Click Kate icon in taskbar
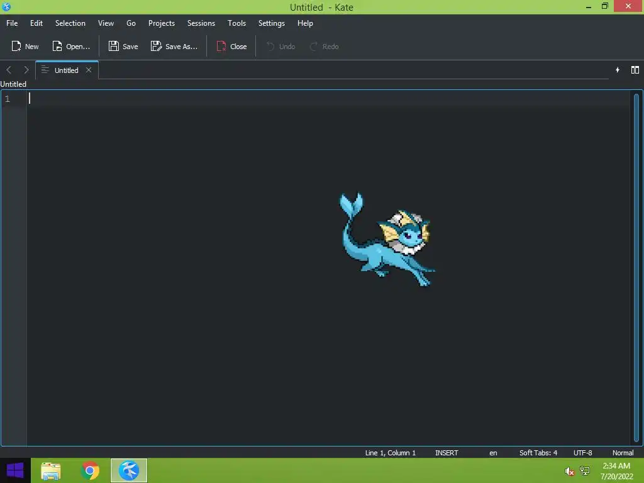This screenshot has width=644, height=483. pyautogui.click(x=128, y=470)
